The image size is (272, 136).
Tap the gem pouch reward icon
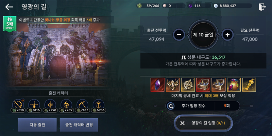[x=234, y=85]
